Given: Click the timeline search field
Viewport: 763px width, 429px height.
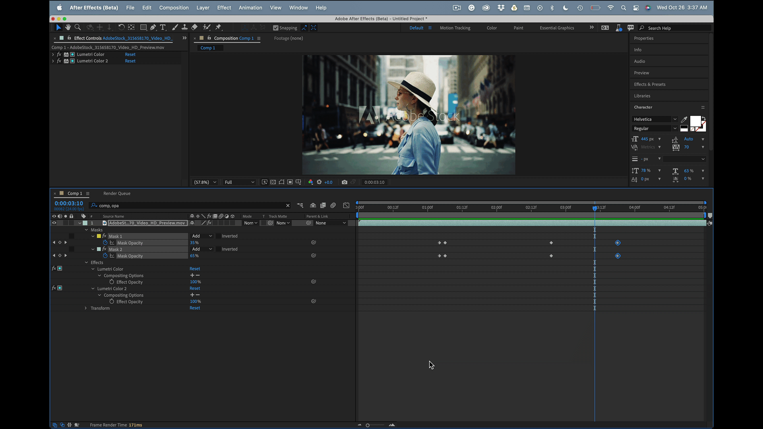Looking at the screenshot, I should pos(191,206).
